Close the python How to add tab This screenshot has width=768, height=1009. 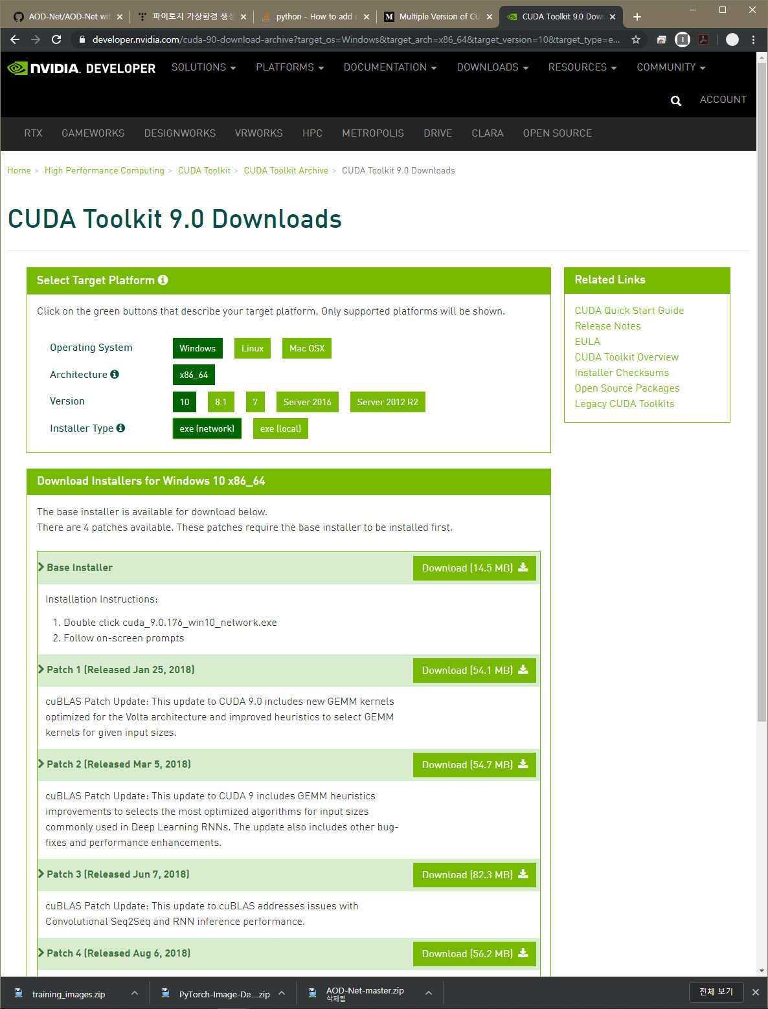pyautogui.click(x=367, y=17)
